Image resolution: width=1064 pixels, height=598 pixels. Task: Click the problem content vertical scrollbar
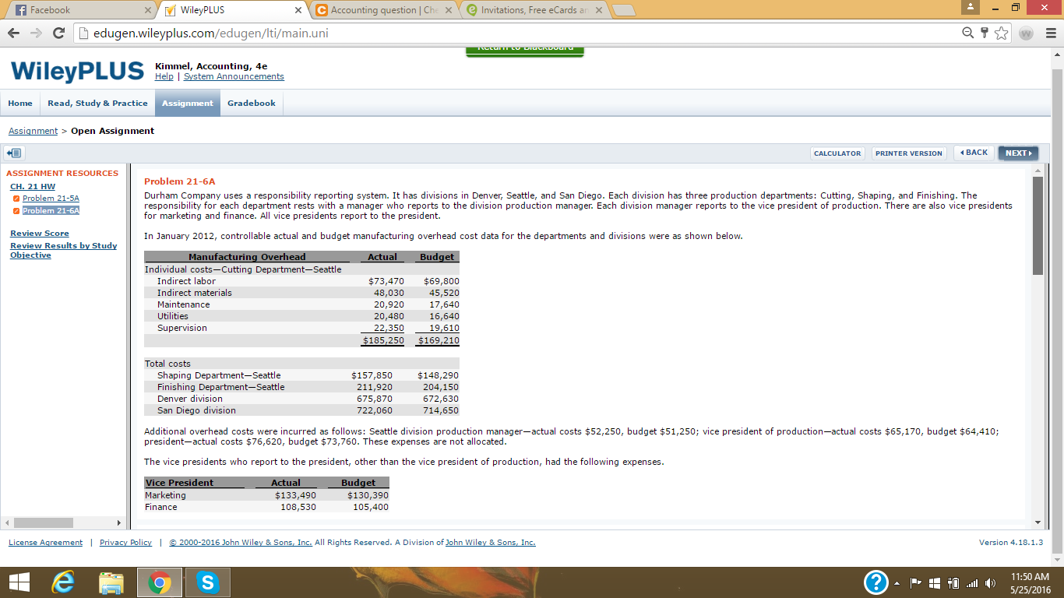tap(1038, 226)
